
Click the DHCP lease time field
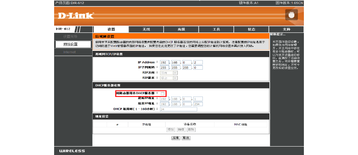coord(178,109)
